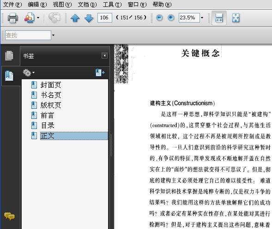The width and height of the screenshot is (272, 229).
Task: Collapse the bookmarks panel with arrow button
Action: (104, 56)
